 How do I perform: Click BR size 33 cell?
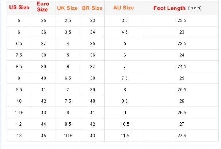[92, 20]
